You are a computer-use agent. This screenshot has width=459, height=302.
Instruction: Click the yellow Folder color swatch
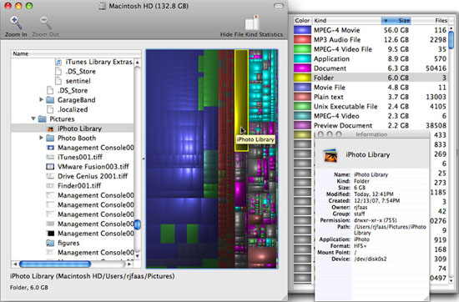click(x=302, y=78)
